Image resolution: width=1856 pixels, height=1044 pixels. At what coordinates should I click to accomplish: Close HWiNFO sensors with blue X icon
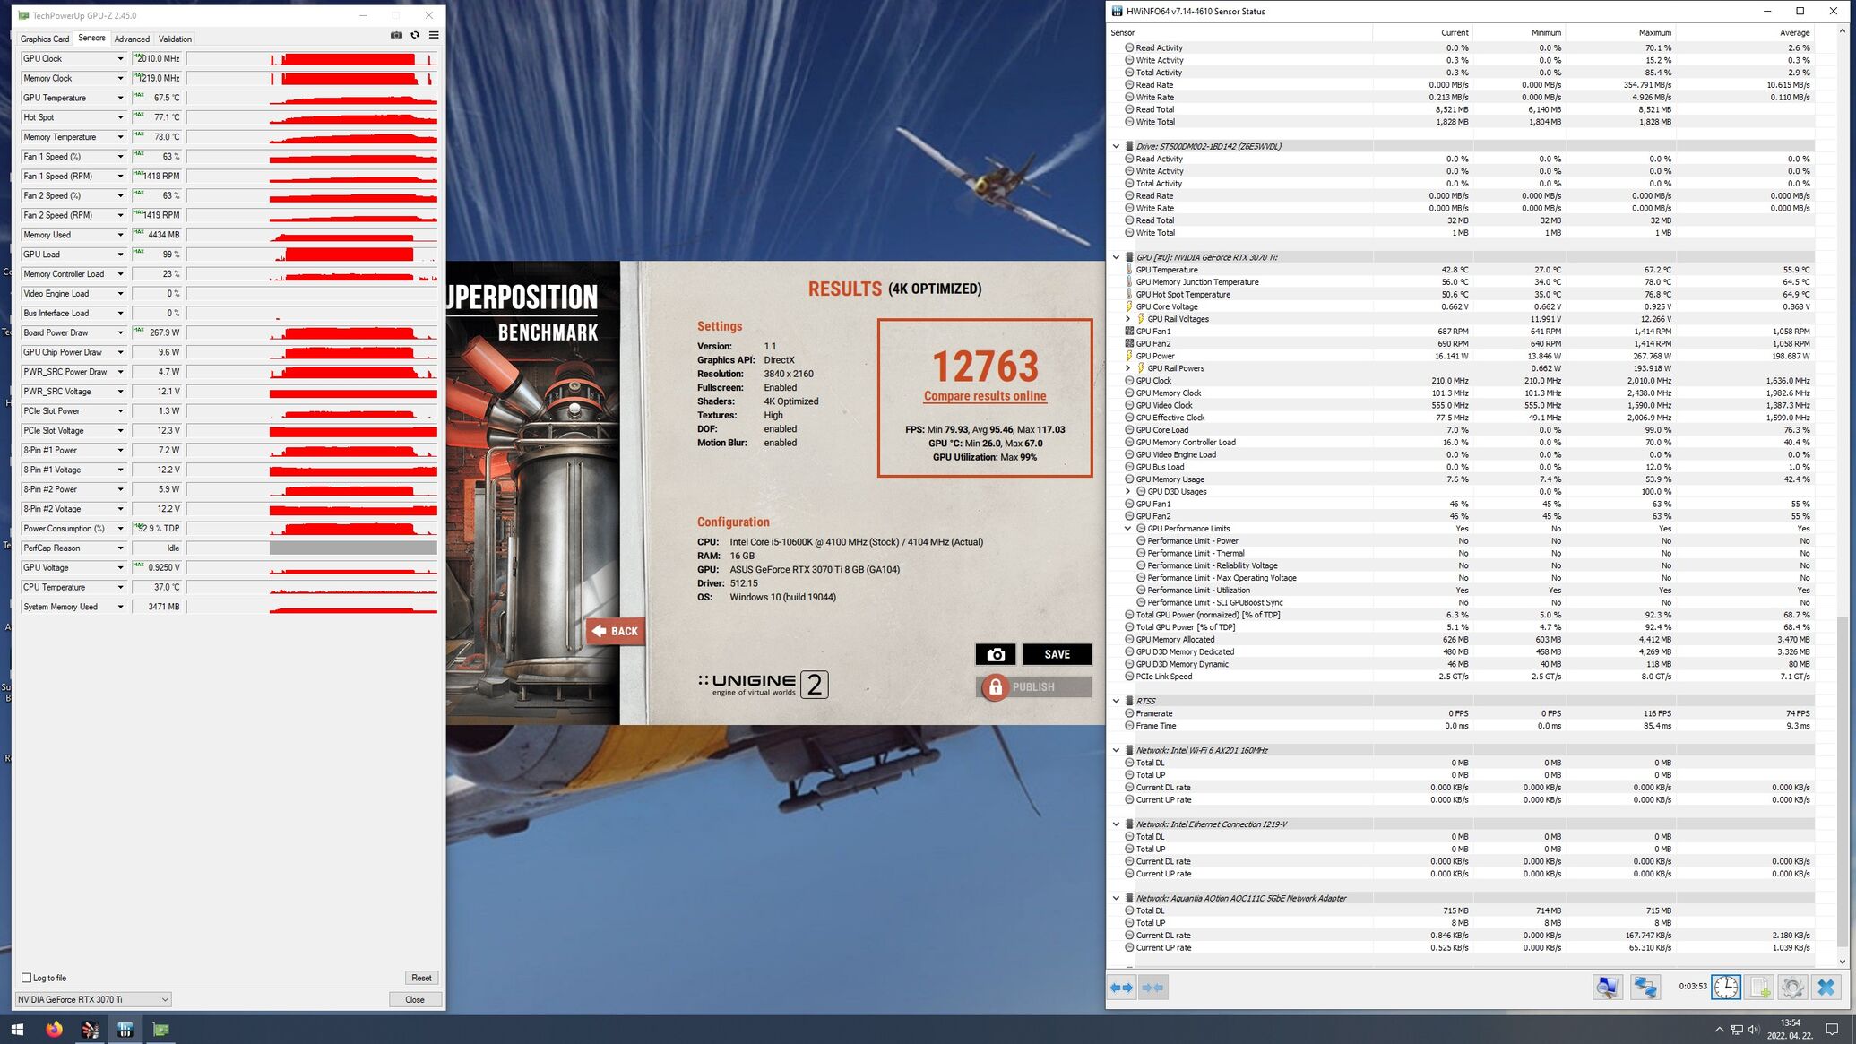tap(1826, 988)
